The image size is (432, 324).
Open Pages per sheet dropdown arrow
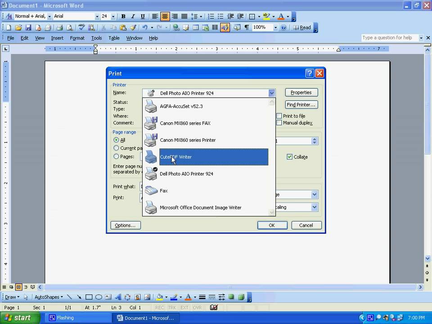[x=315, y=194]
